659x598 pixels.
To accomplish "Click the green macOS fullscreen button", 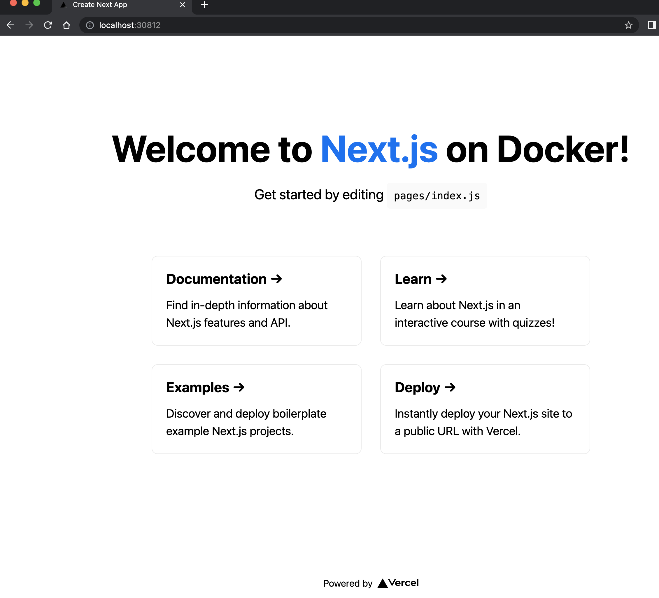I will click(x=37, y=3).
